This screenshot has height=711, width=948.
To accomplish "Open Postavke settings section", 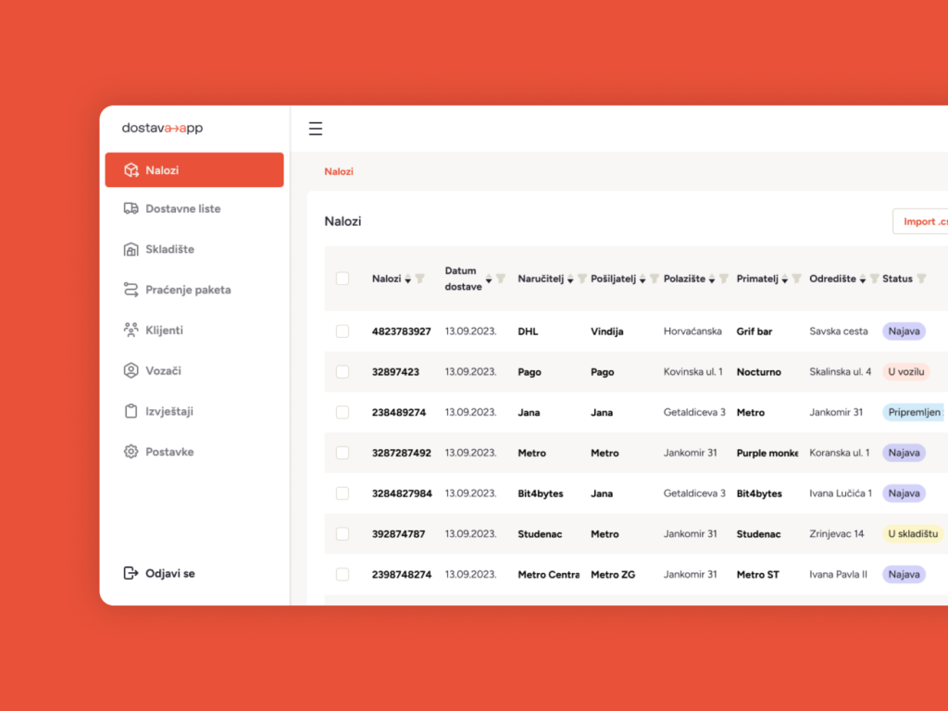I will pyautogui.click(x=194, y=452).
